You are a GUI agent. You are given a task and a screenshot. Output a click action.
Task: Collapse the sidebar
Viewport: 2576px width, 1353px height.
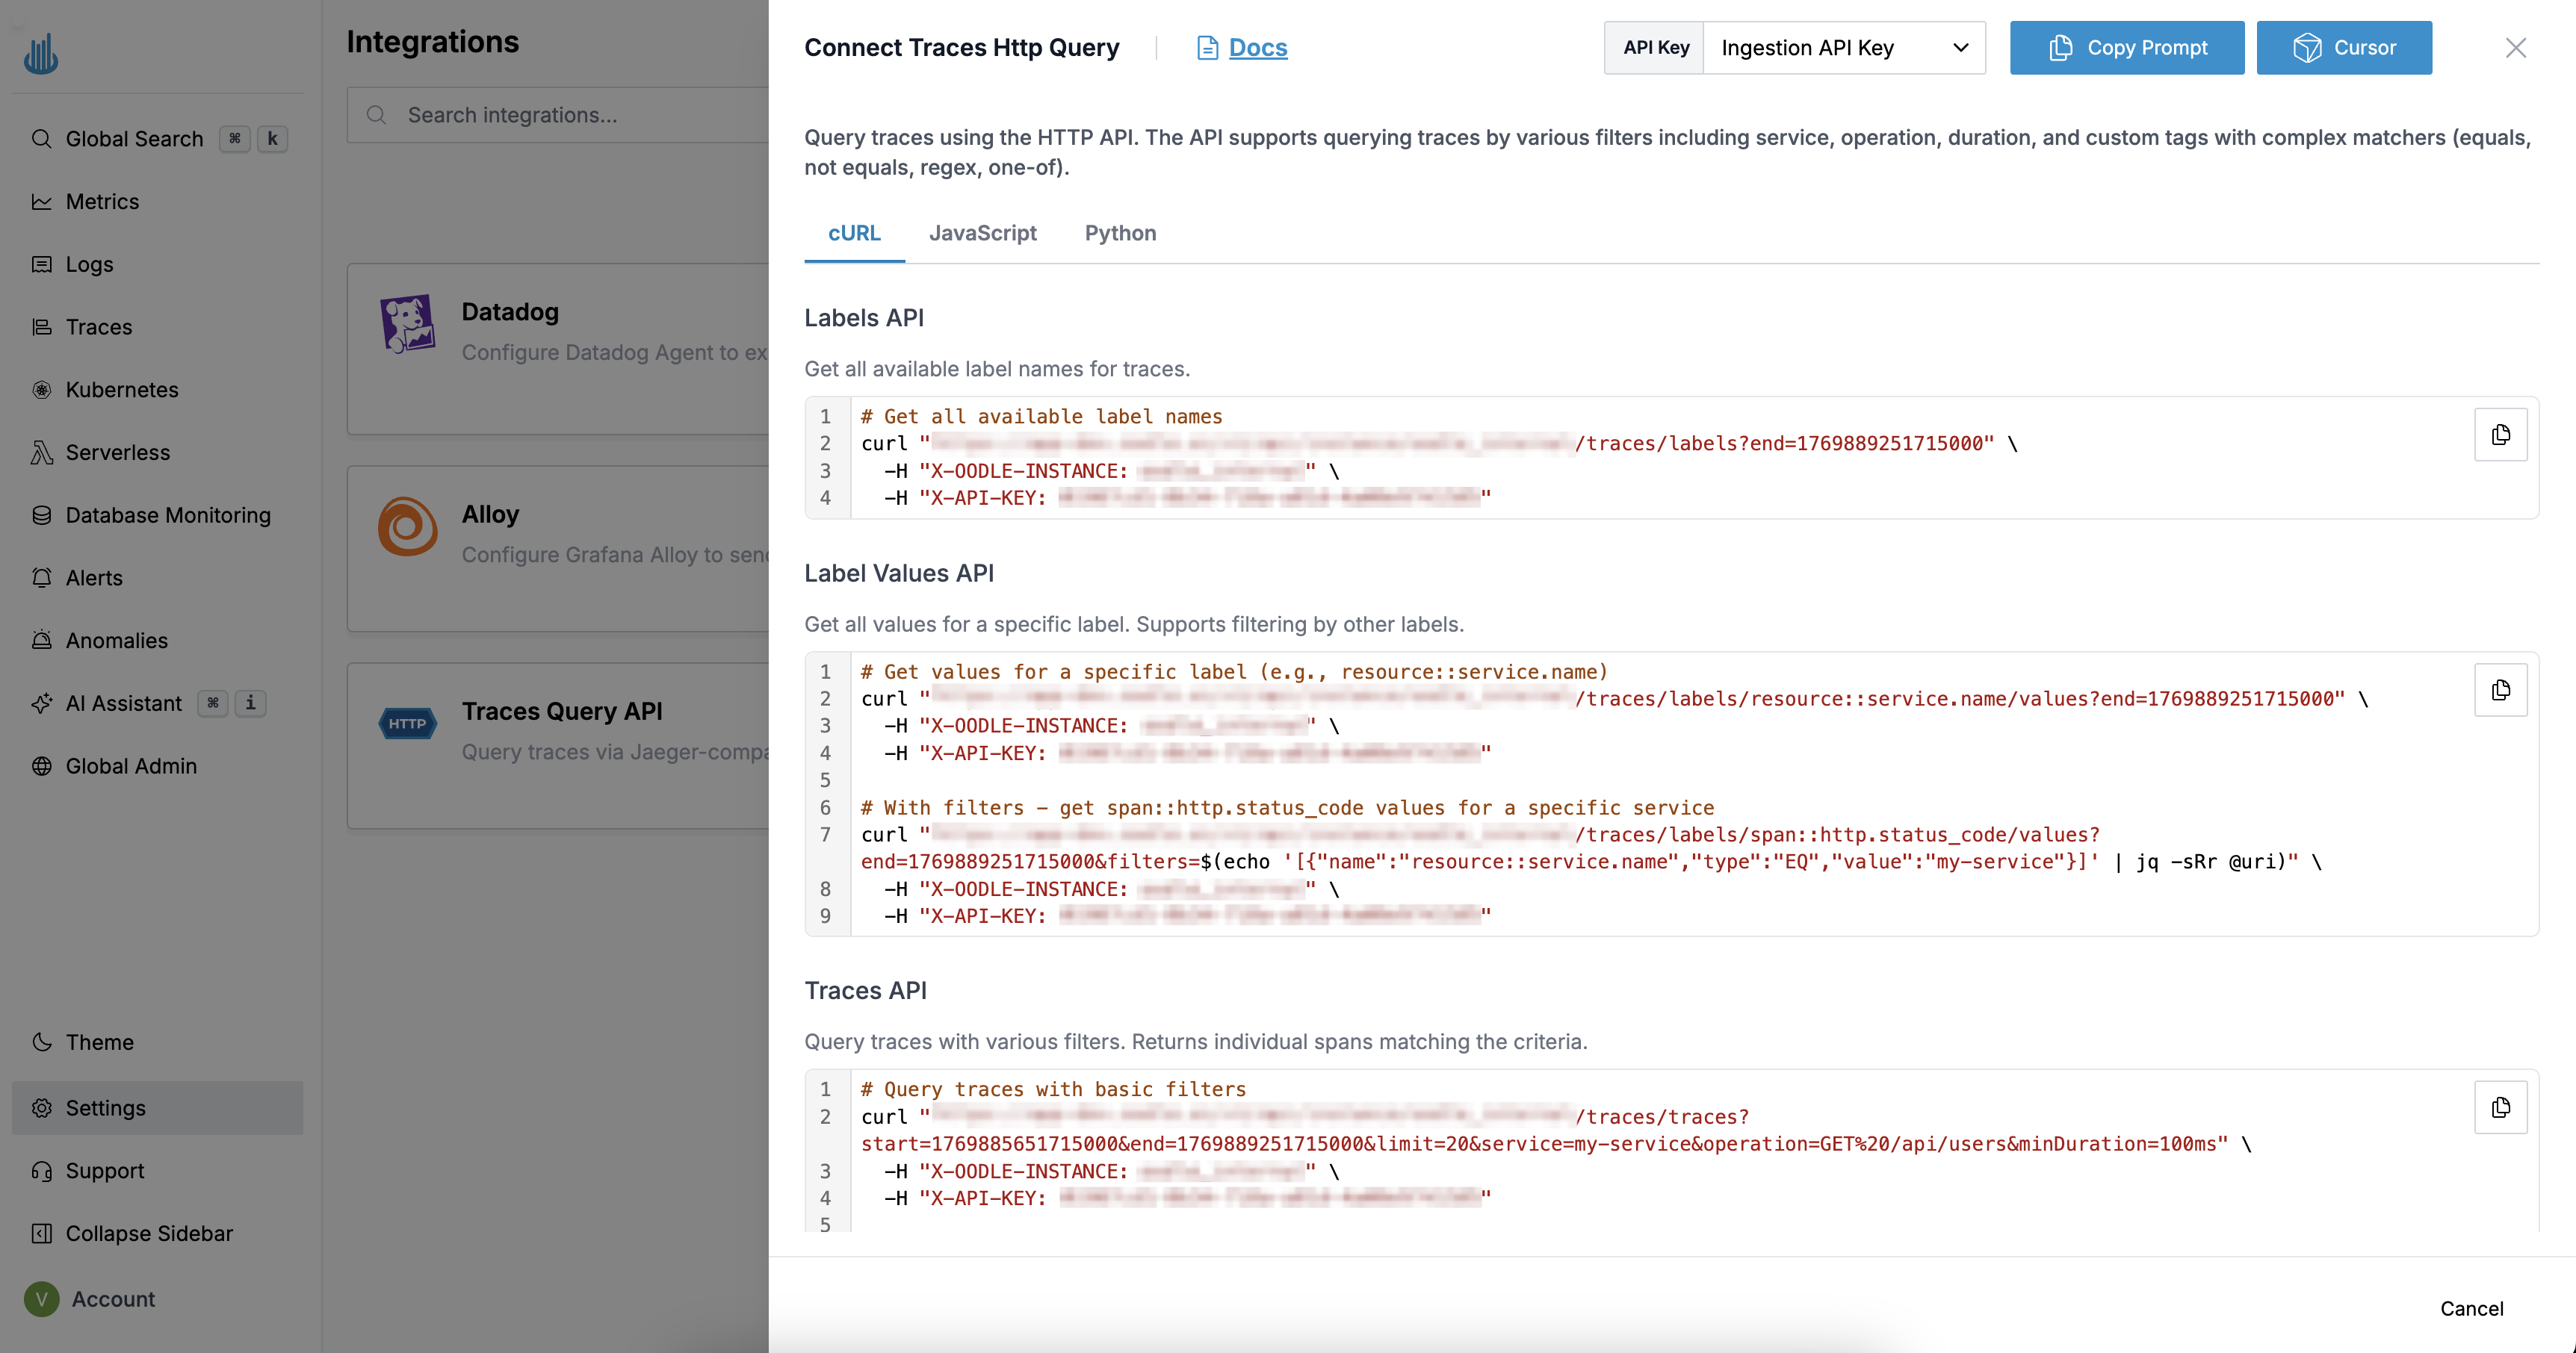[x=148, y=1233]
